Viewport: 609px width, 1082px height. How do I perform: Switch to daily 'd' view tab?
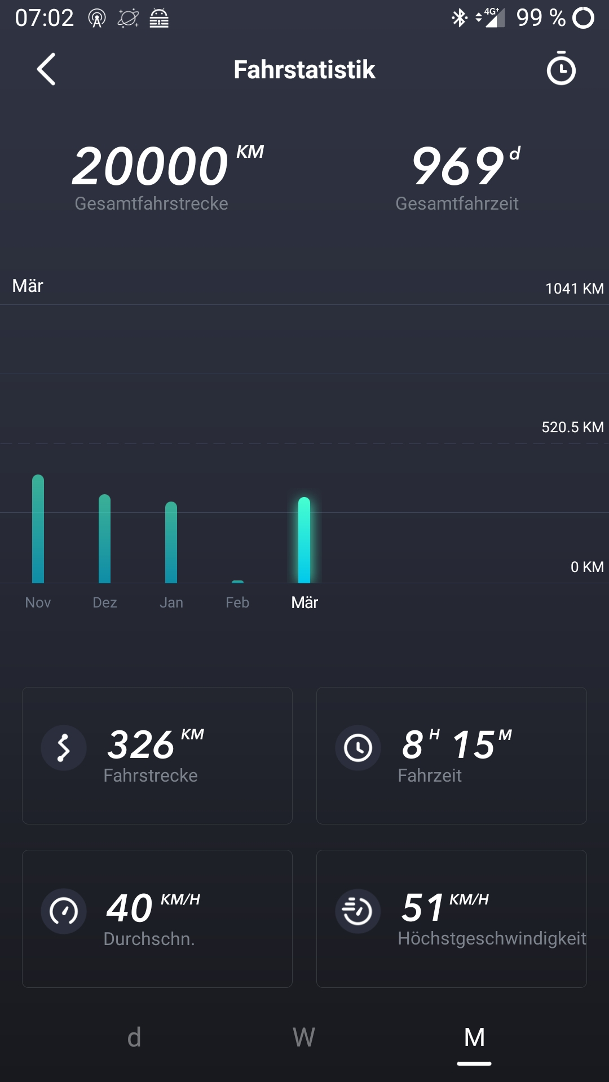coord(134,1037)
